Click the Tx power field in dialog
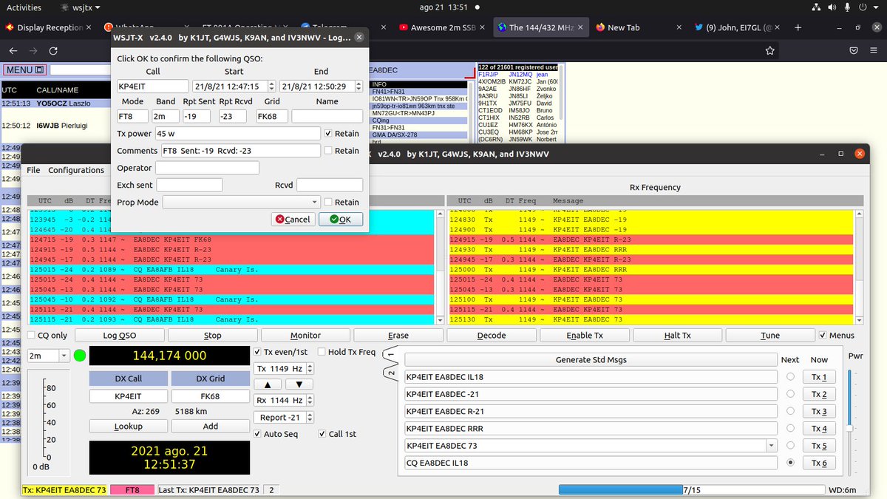Screen dimensions: 887x499 [237, 133]
